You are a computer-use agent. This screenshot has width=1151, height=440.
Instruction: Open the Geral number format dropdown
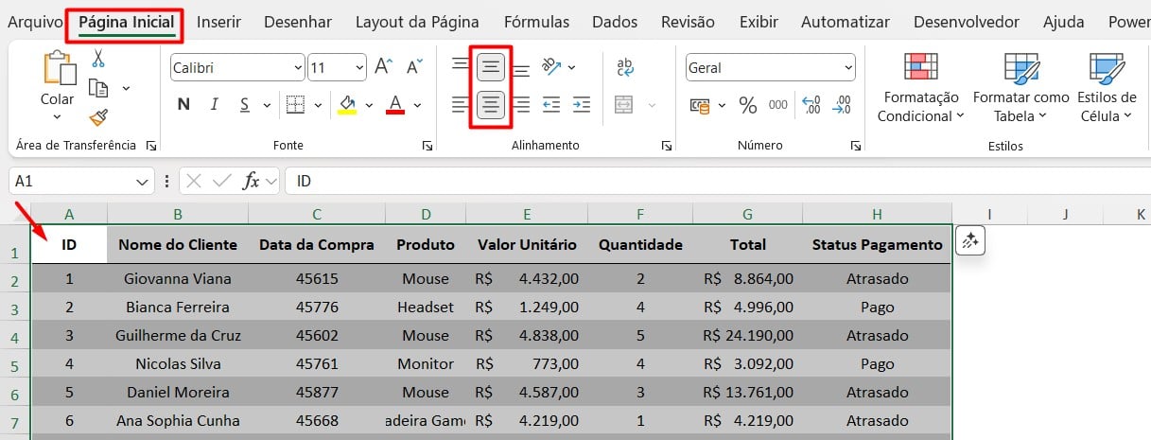[847, 68]
